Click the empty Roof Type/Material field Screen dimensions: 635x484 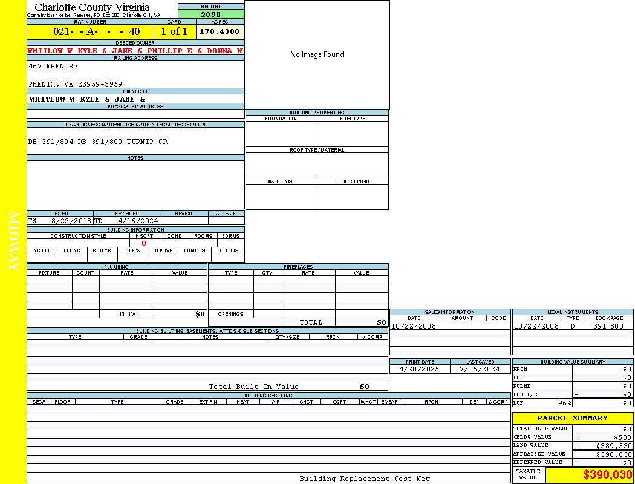[317, 165]
